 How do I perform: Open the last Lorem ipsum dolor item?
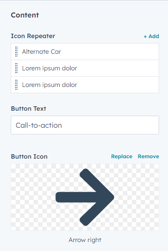click(85, 85)
